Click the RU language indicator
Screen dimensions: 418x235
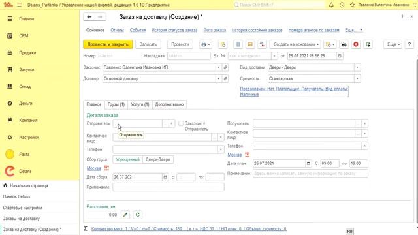coord(350,232)
